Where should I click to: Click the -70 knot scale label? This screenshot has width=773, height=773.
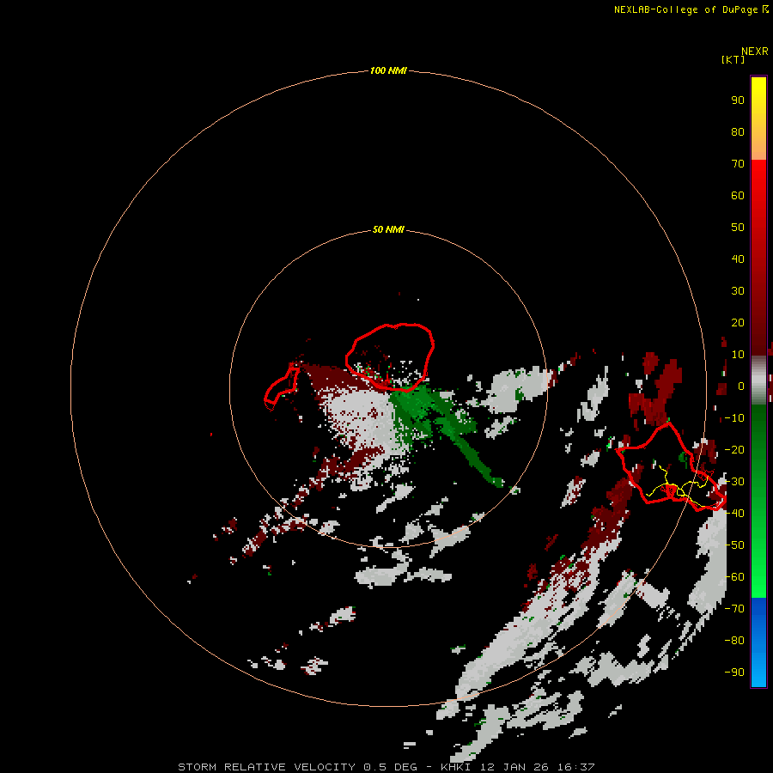(x=734, y=609)
